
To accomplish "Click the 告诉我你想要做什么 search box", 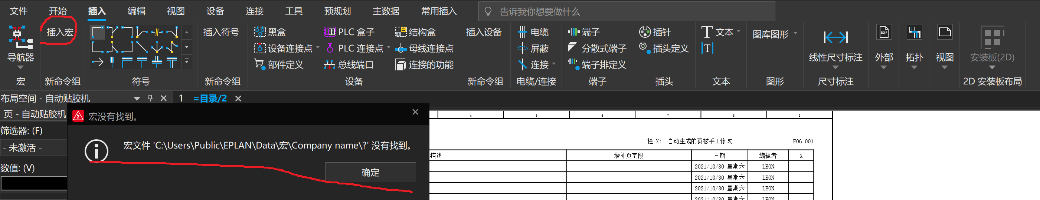I will click(x=626, y=11).
